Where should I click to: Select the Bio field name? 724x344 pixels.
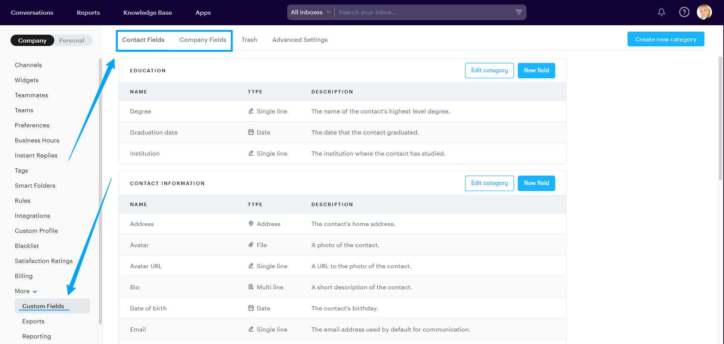[x=135, y=287]
